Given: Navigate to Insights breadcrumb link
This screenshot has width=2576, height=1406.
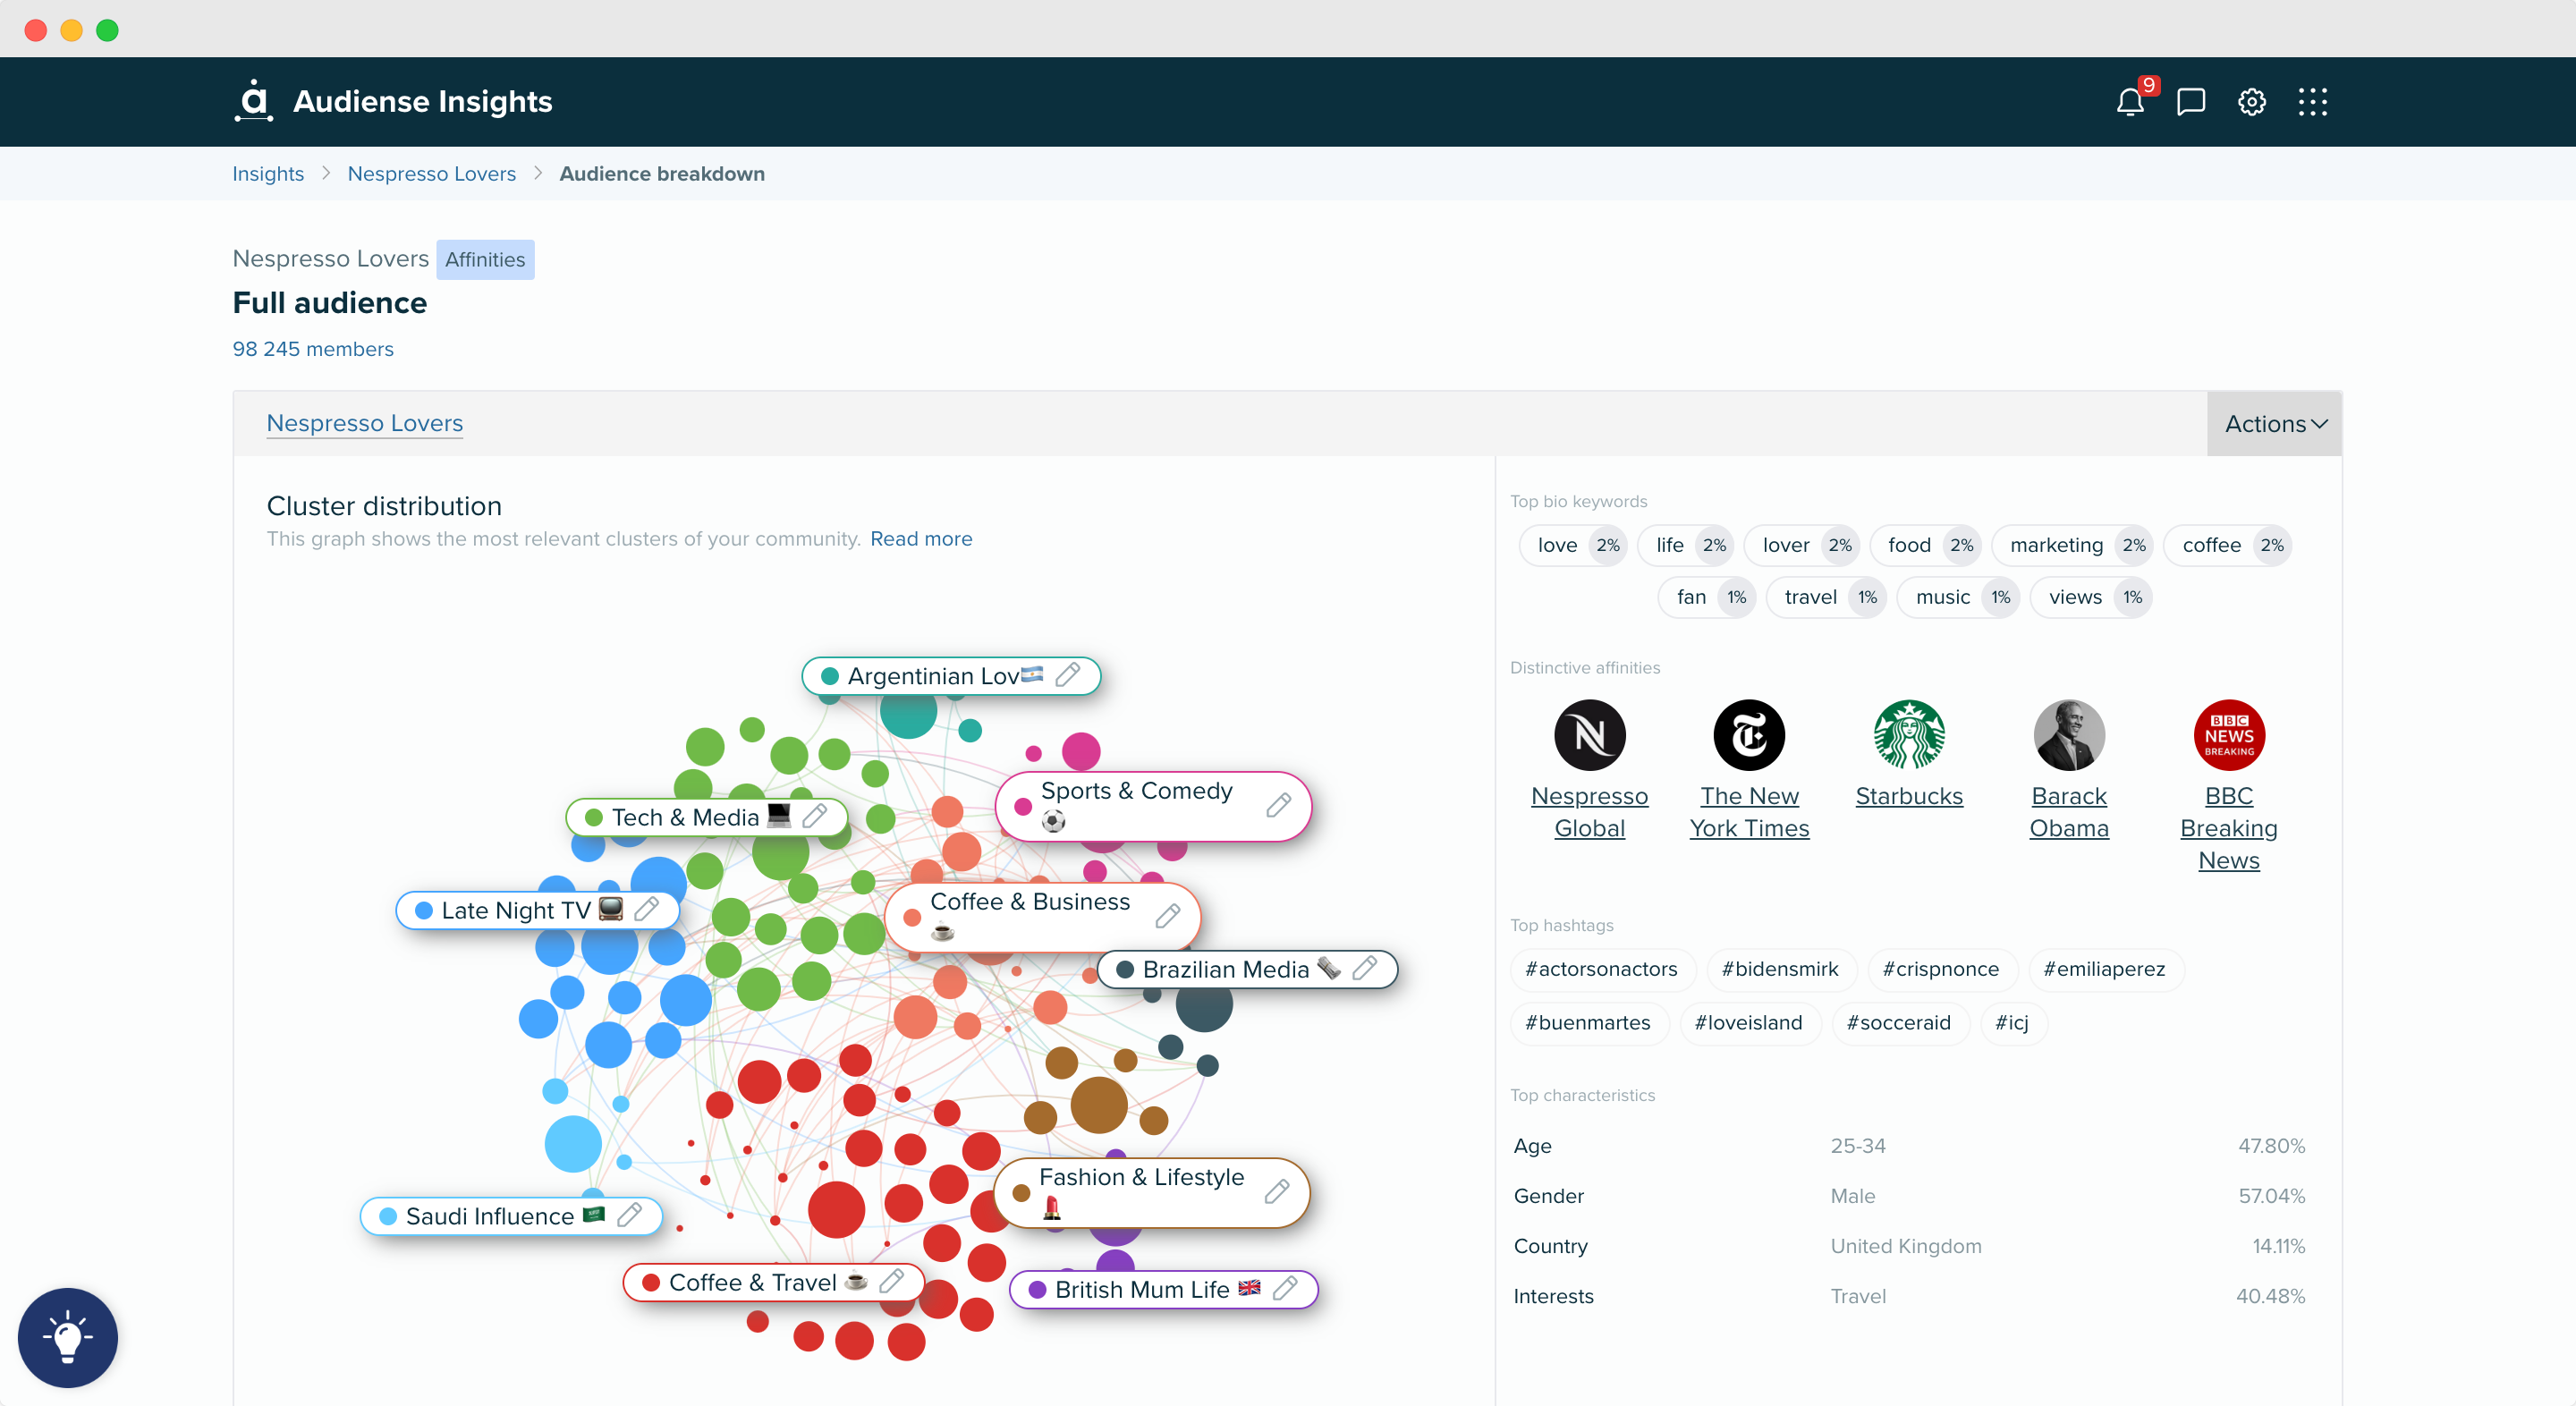Looking at the screenshot, I should point(267,174).
